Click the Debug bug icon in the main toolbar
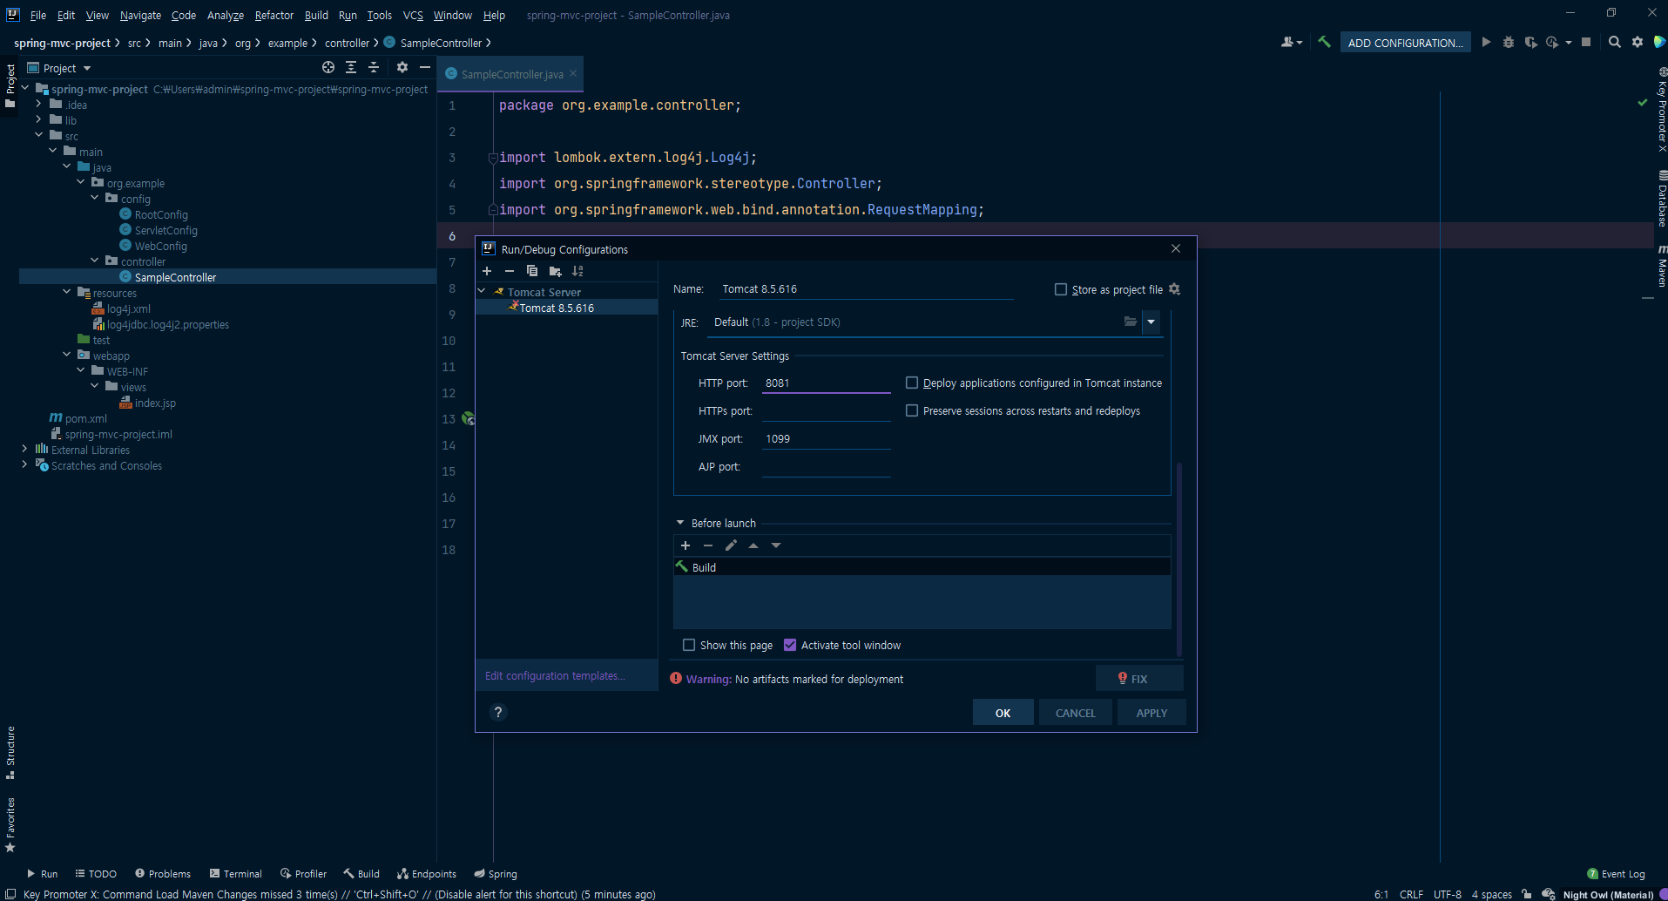 [x=1509, y=42]
